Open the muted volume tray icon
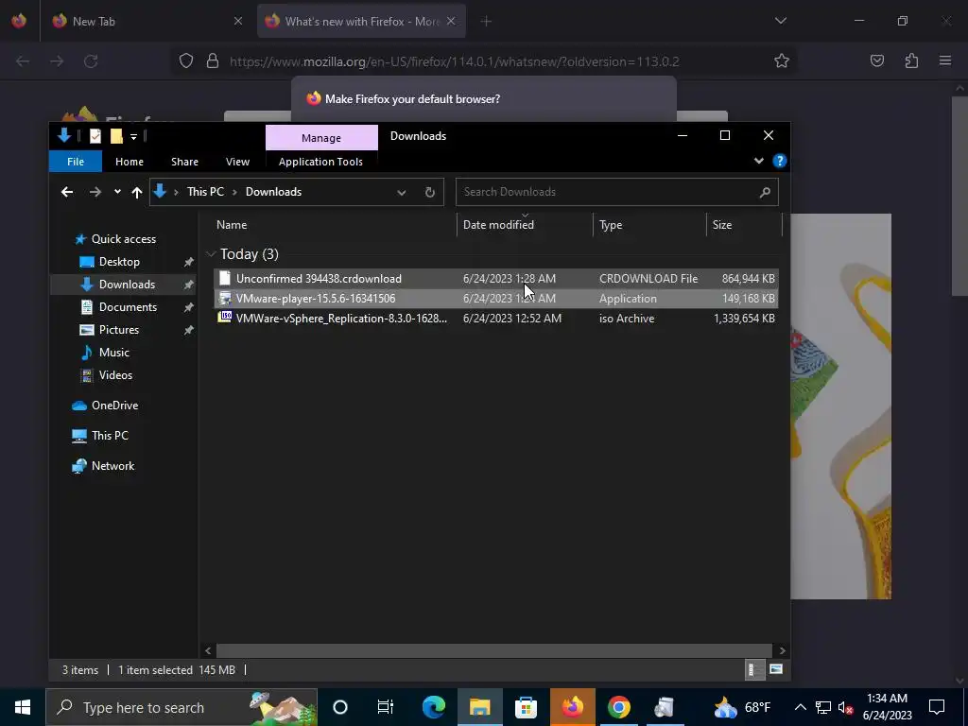Screen dimensions: 968x726 [x=846, y=707]
